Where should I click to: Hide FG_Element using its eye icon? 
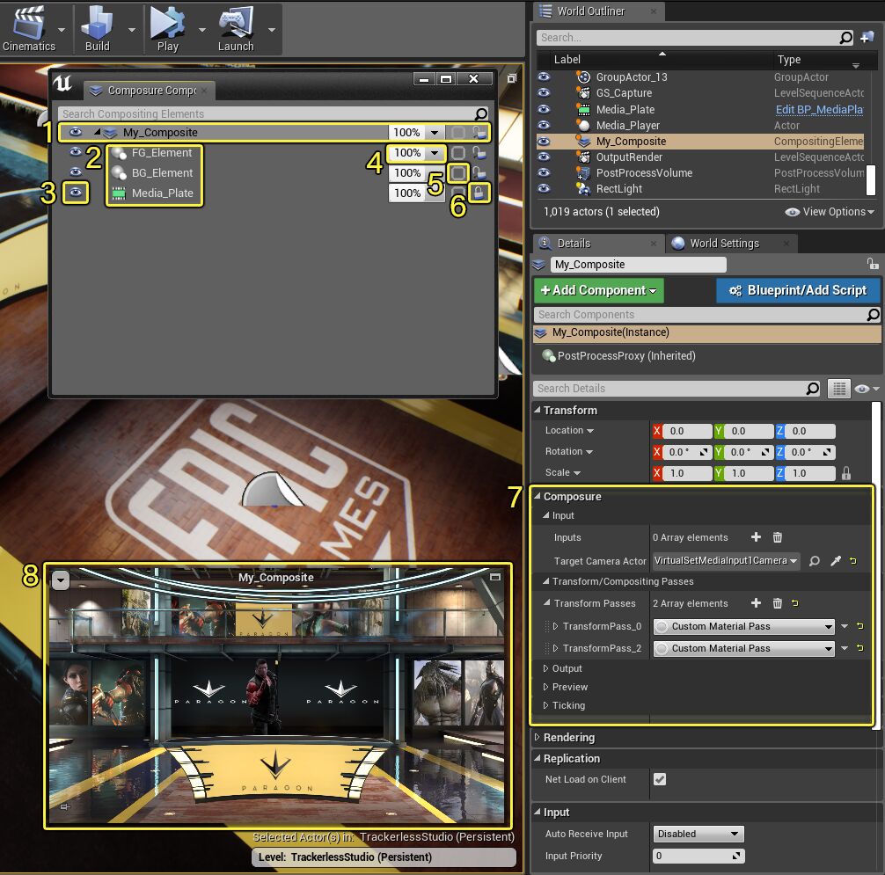76,153
